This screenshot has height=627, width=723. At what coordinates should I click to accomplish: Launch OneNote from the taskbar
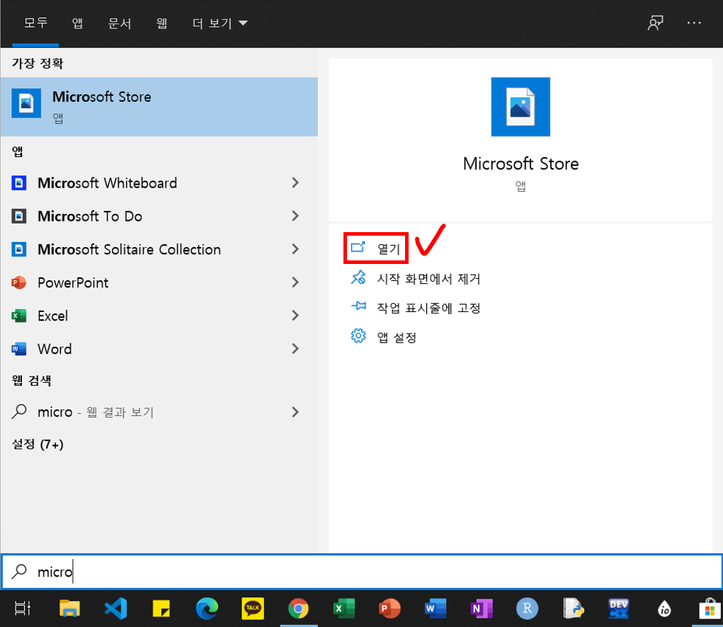click(482, 609)
